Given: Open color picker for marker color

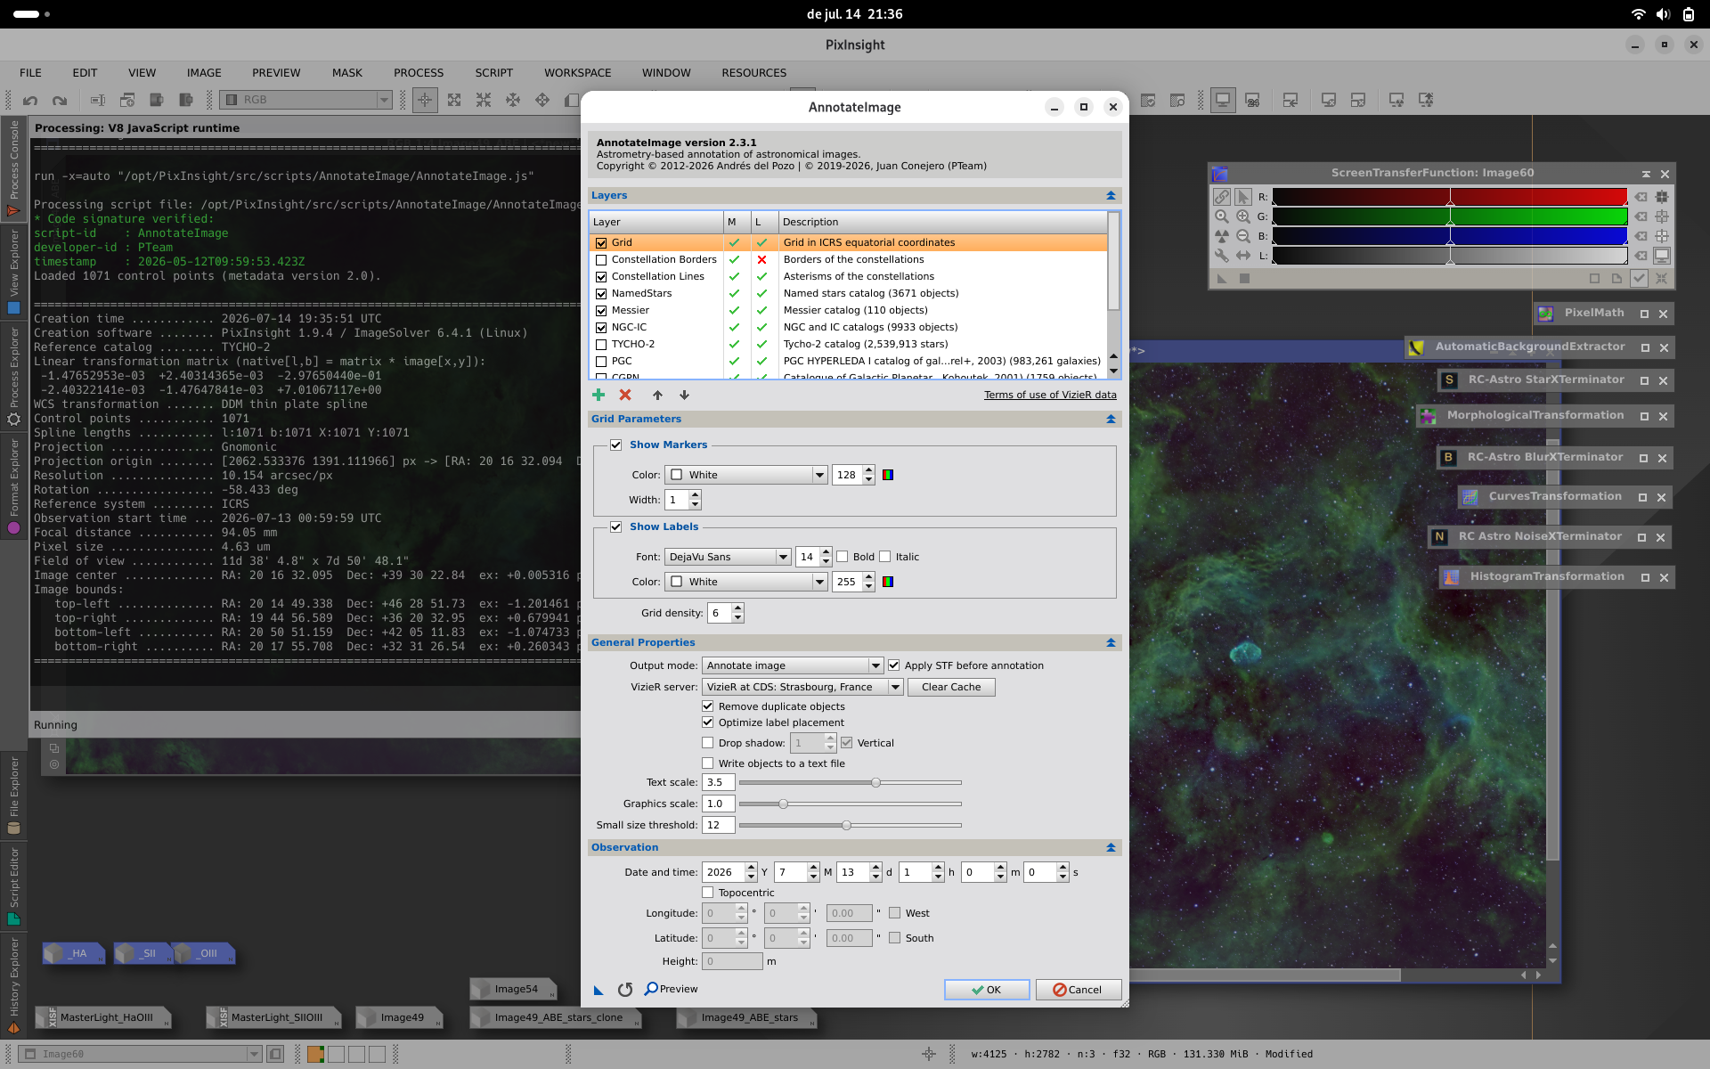Looking at the screenshot, I should tap(888, 475).
